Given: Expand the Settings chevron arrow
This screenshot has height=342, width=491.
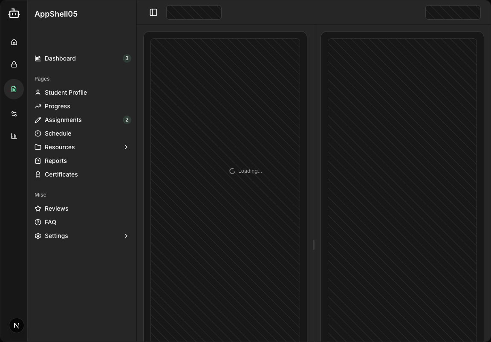Looking at the screenshot, I should [x=126, y=236].
